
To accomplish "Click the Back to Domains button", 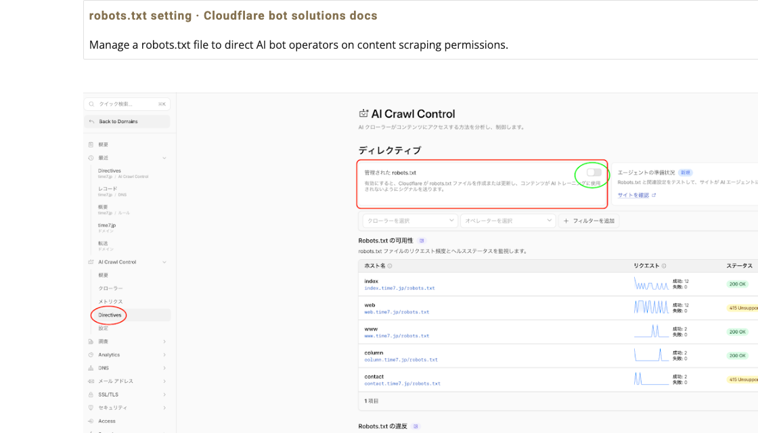I will coord(127,121).
